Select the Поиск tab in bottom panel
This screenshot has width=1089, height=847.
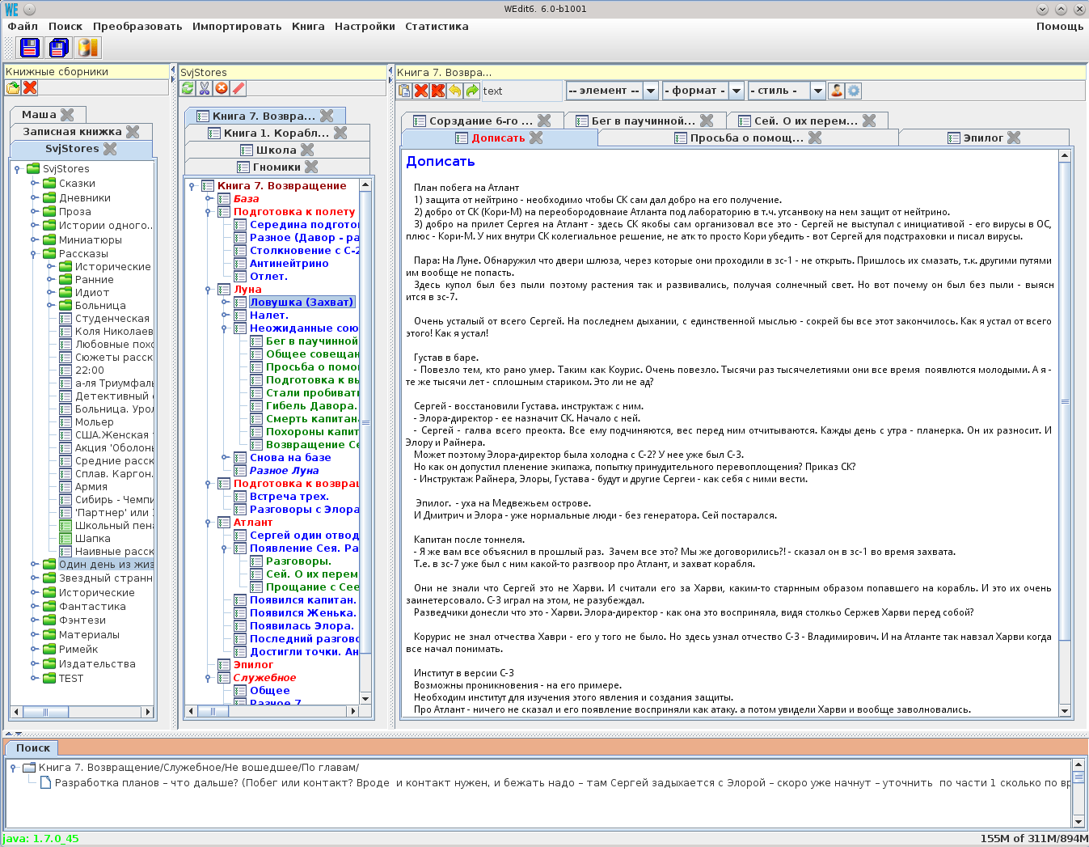point(33,748)
